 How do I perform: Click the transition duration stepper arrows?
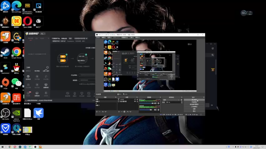point(182,102)
